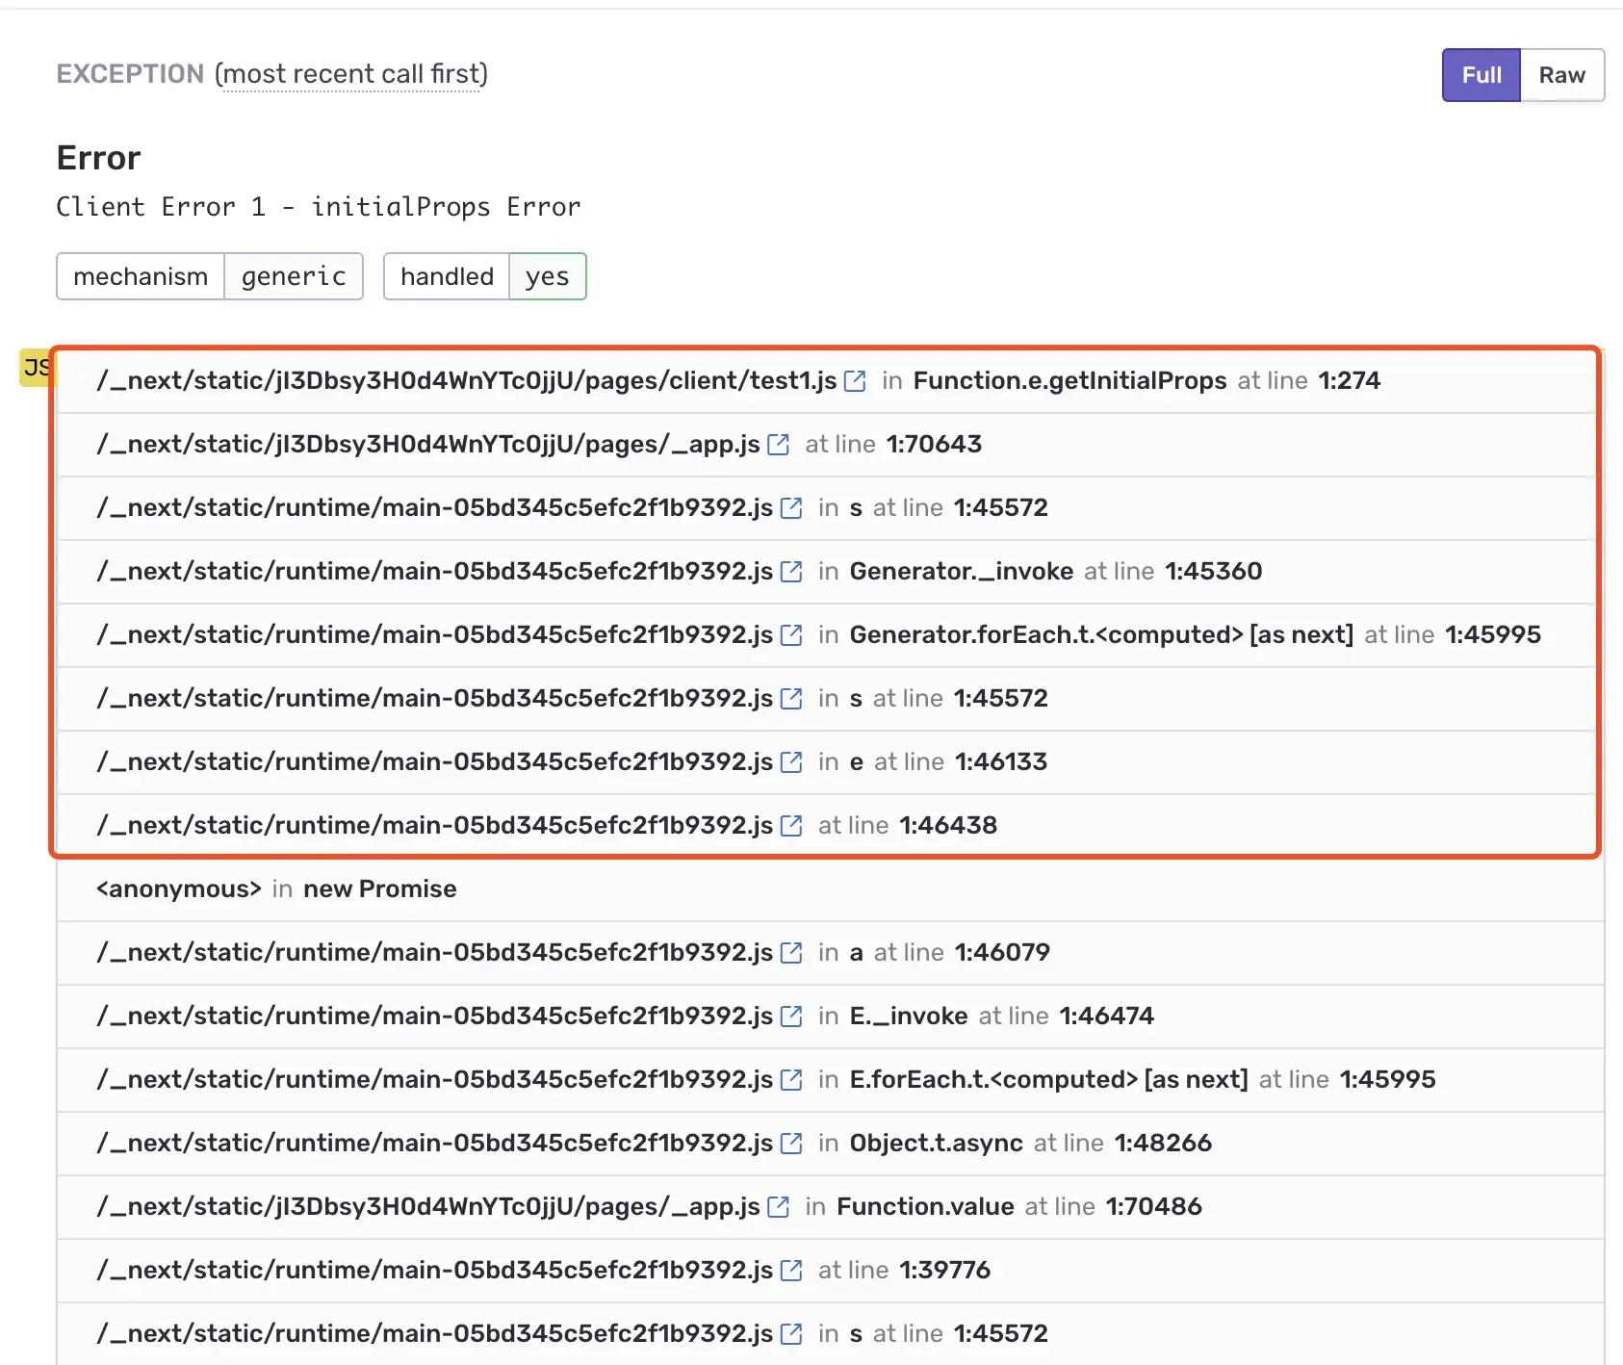Open source link for frame at line 1:39776
The image size is (1623, 1365).
point(791,1271)
